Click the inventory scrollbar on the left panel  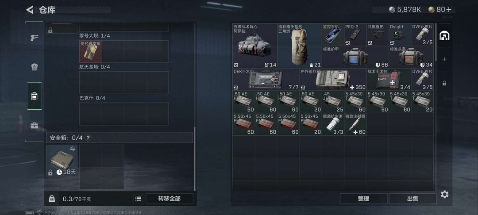point(195,159)
